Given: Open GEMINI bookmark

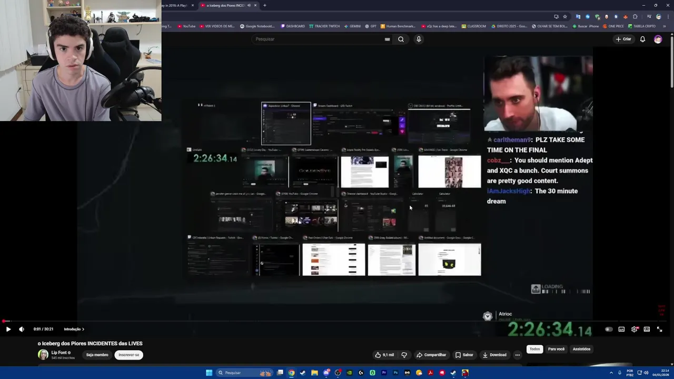Looking at the screenshot, I should 352,26.
